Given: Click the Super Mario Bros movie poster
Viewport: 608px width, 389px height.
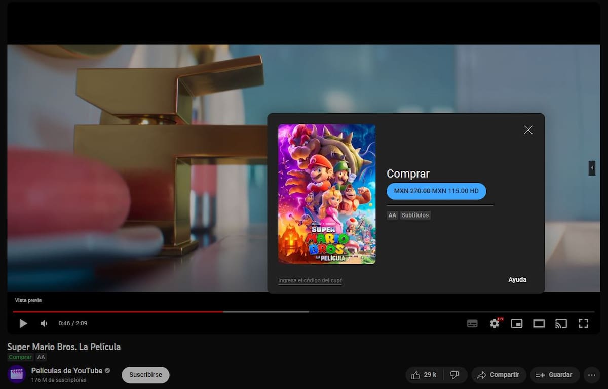Looking at the screenshot, I should (327, 194).
